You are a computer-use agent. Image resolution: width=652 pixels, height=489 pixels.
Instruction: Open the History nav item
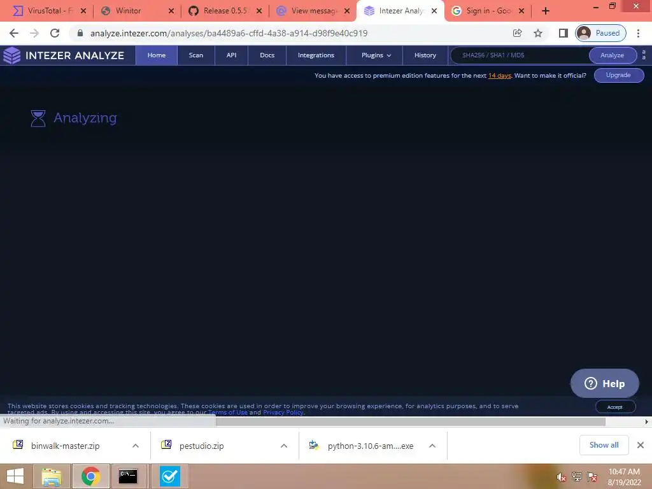coord(425,55)
